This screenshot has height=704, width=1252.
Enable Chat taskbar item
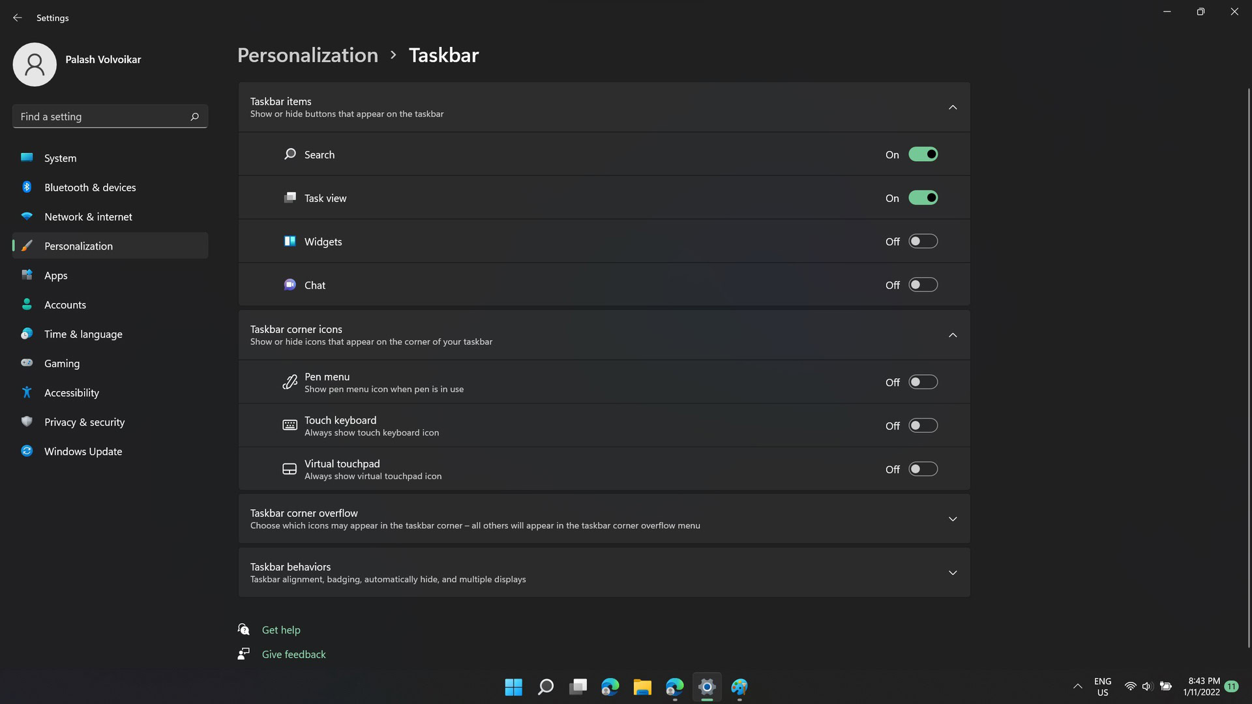coord(923,284)
